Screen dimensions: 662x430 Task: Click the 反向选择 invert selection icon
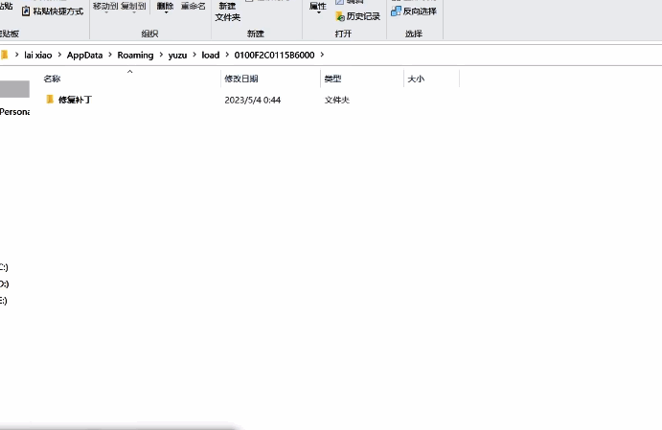point(396,11)
